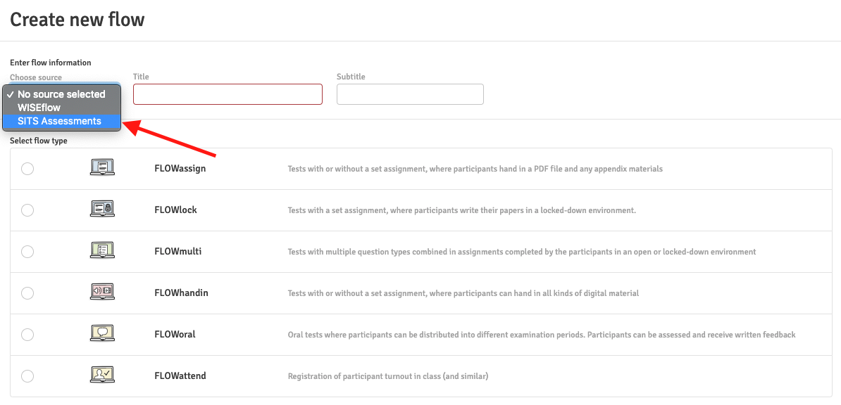Click the FLOWmulti checklist icon

click(102, 251)
